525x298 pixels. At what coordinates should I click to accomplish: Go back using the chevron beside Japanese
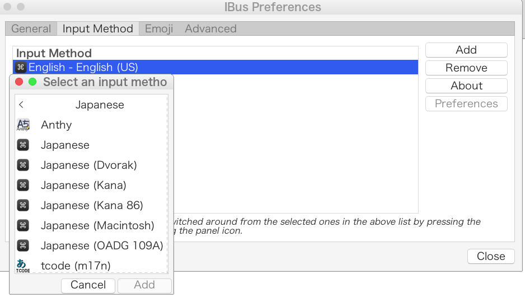click(21, 105)
